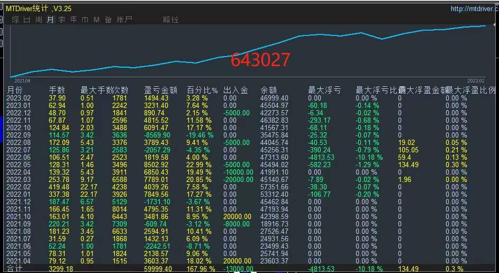499x273 pixels.
Task: Switch to the 综 summary tab
Action: pos(15,20)
